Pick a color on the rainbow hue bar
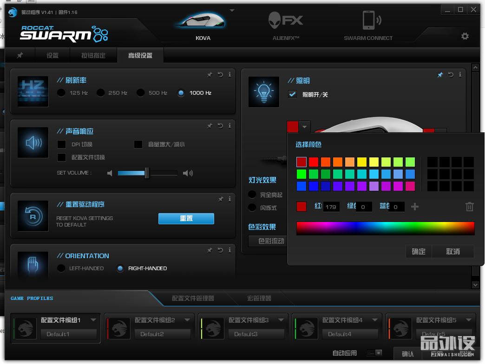The image size is (485, 364). (x=386, y=228)
